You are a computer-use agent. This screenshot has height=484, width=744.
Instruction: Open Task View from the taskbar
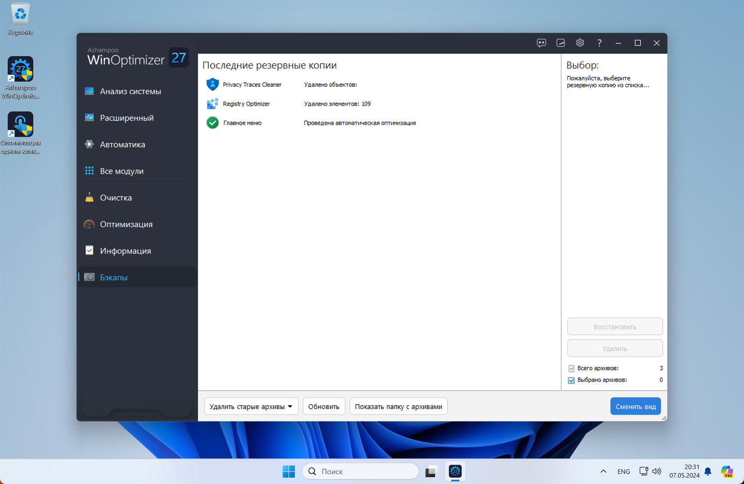(431, 472)
